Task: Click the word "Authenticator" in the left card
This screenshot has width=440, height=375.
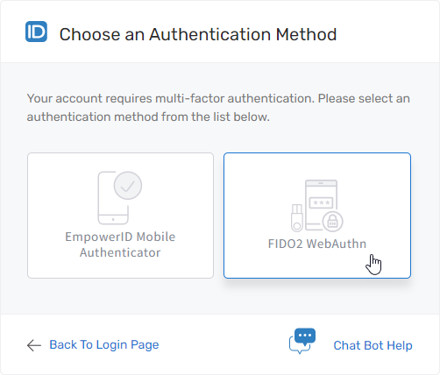Action: click(120, 252)
